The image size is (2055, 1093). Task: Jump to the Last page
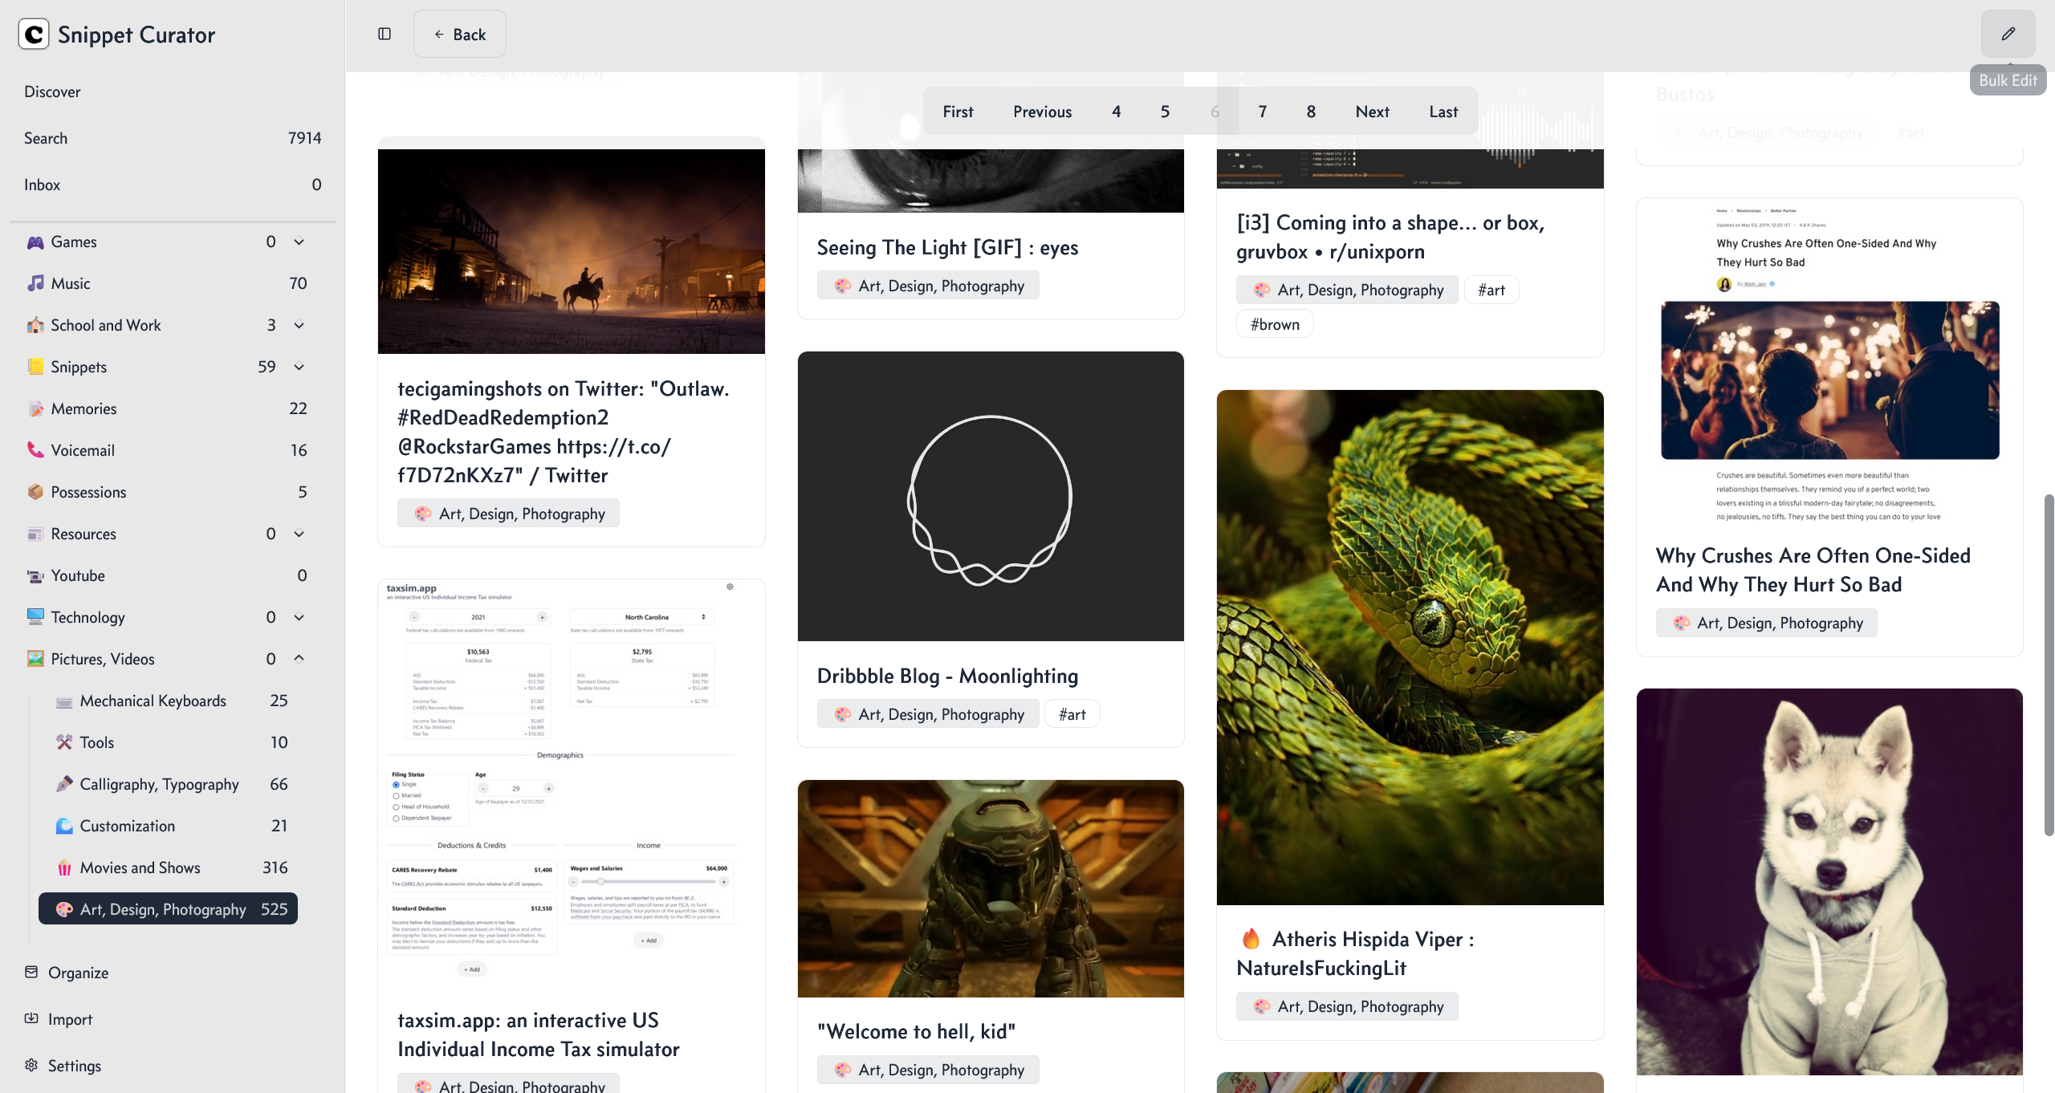click(1443, 112)
